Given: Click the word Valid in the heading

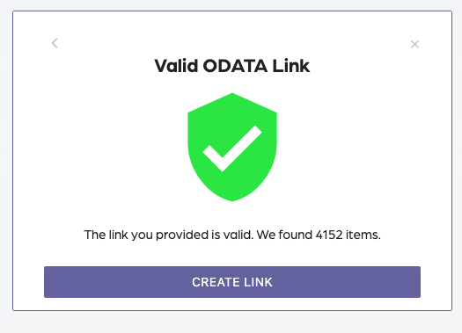Looking at the screenshot, I should [176, 66].
